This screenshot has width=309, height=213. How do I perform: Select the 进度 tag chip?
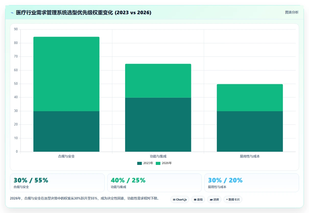coord(214,200)
